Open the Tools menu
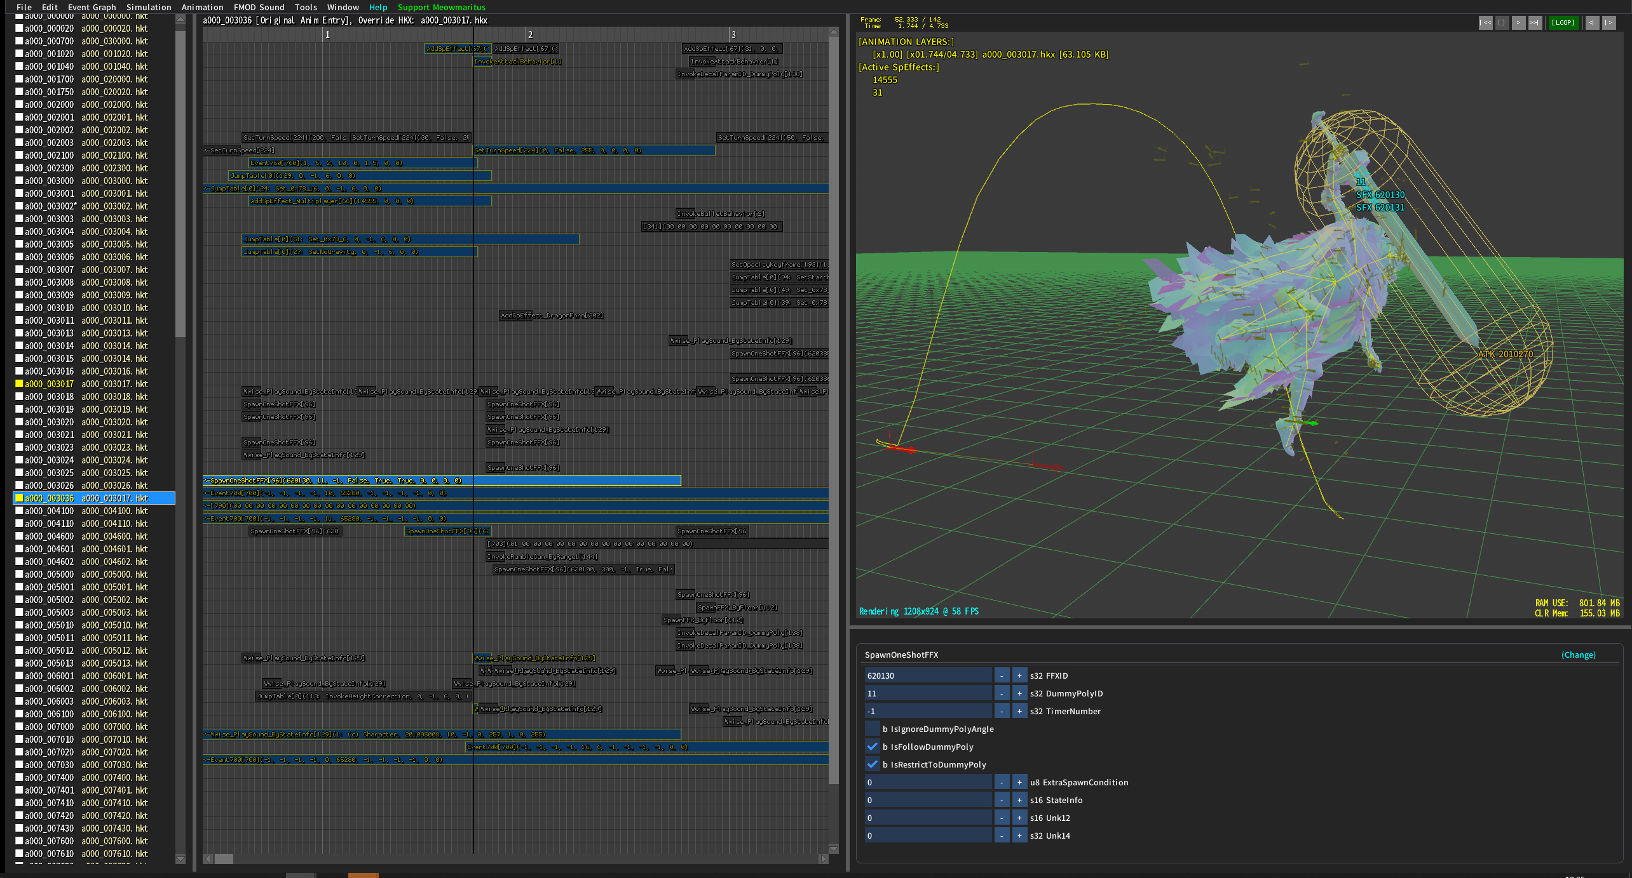1632x878 pixels. (x=306, y=7)
